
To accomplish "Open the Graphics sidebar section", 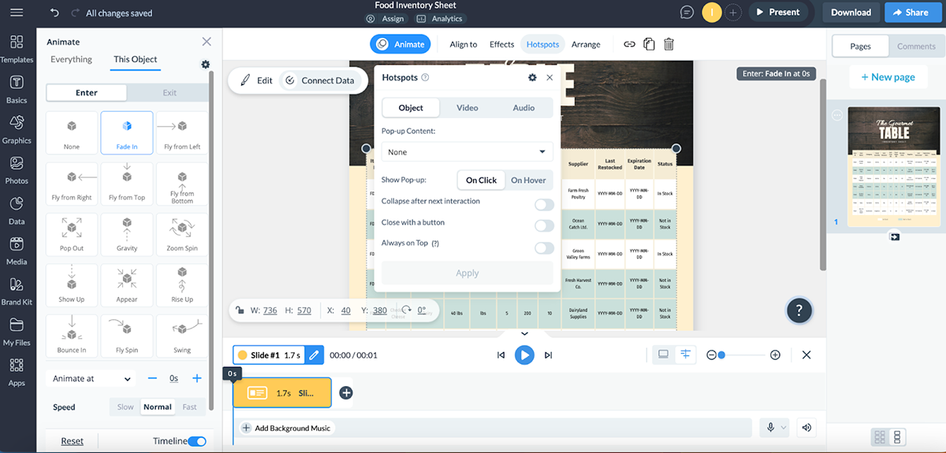I will (x=17, y=130).
